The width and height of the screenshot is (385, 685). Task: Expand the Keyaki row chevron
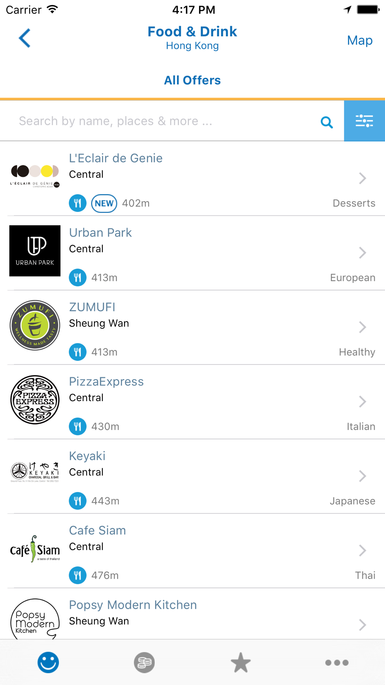point(362,476)
